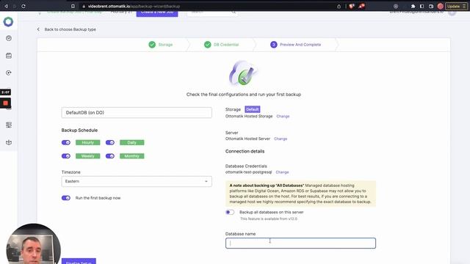Click the search magnifier icon in the top bar
470x264 pixels.
pyautogui.click(x=234, y=12)
